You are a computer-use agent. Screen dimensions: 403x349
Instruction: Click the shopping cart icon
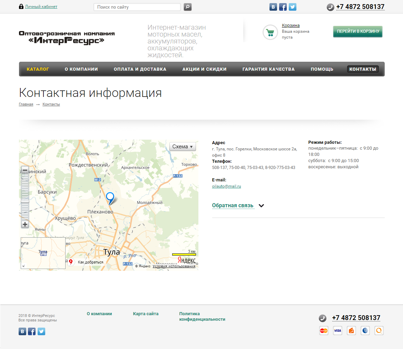point(270,32)
